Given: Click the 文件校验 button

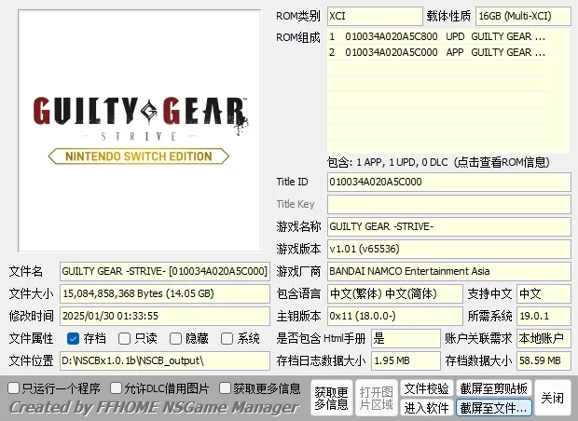Looking at the screenshot, I should [x=426, y=388].
